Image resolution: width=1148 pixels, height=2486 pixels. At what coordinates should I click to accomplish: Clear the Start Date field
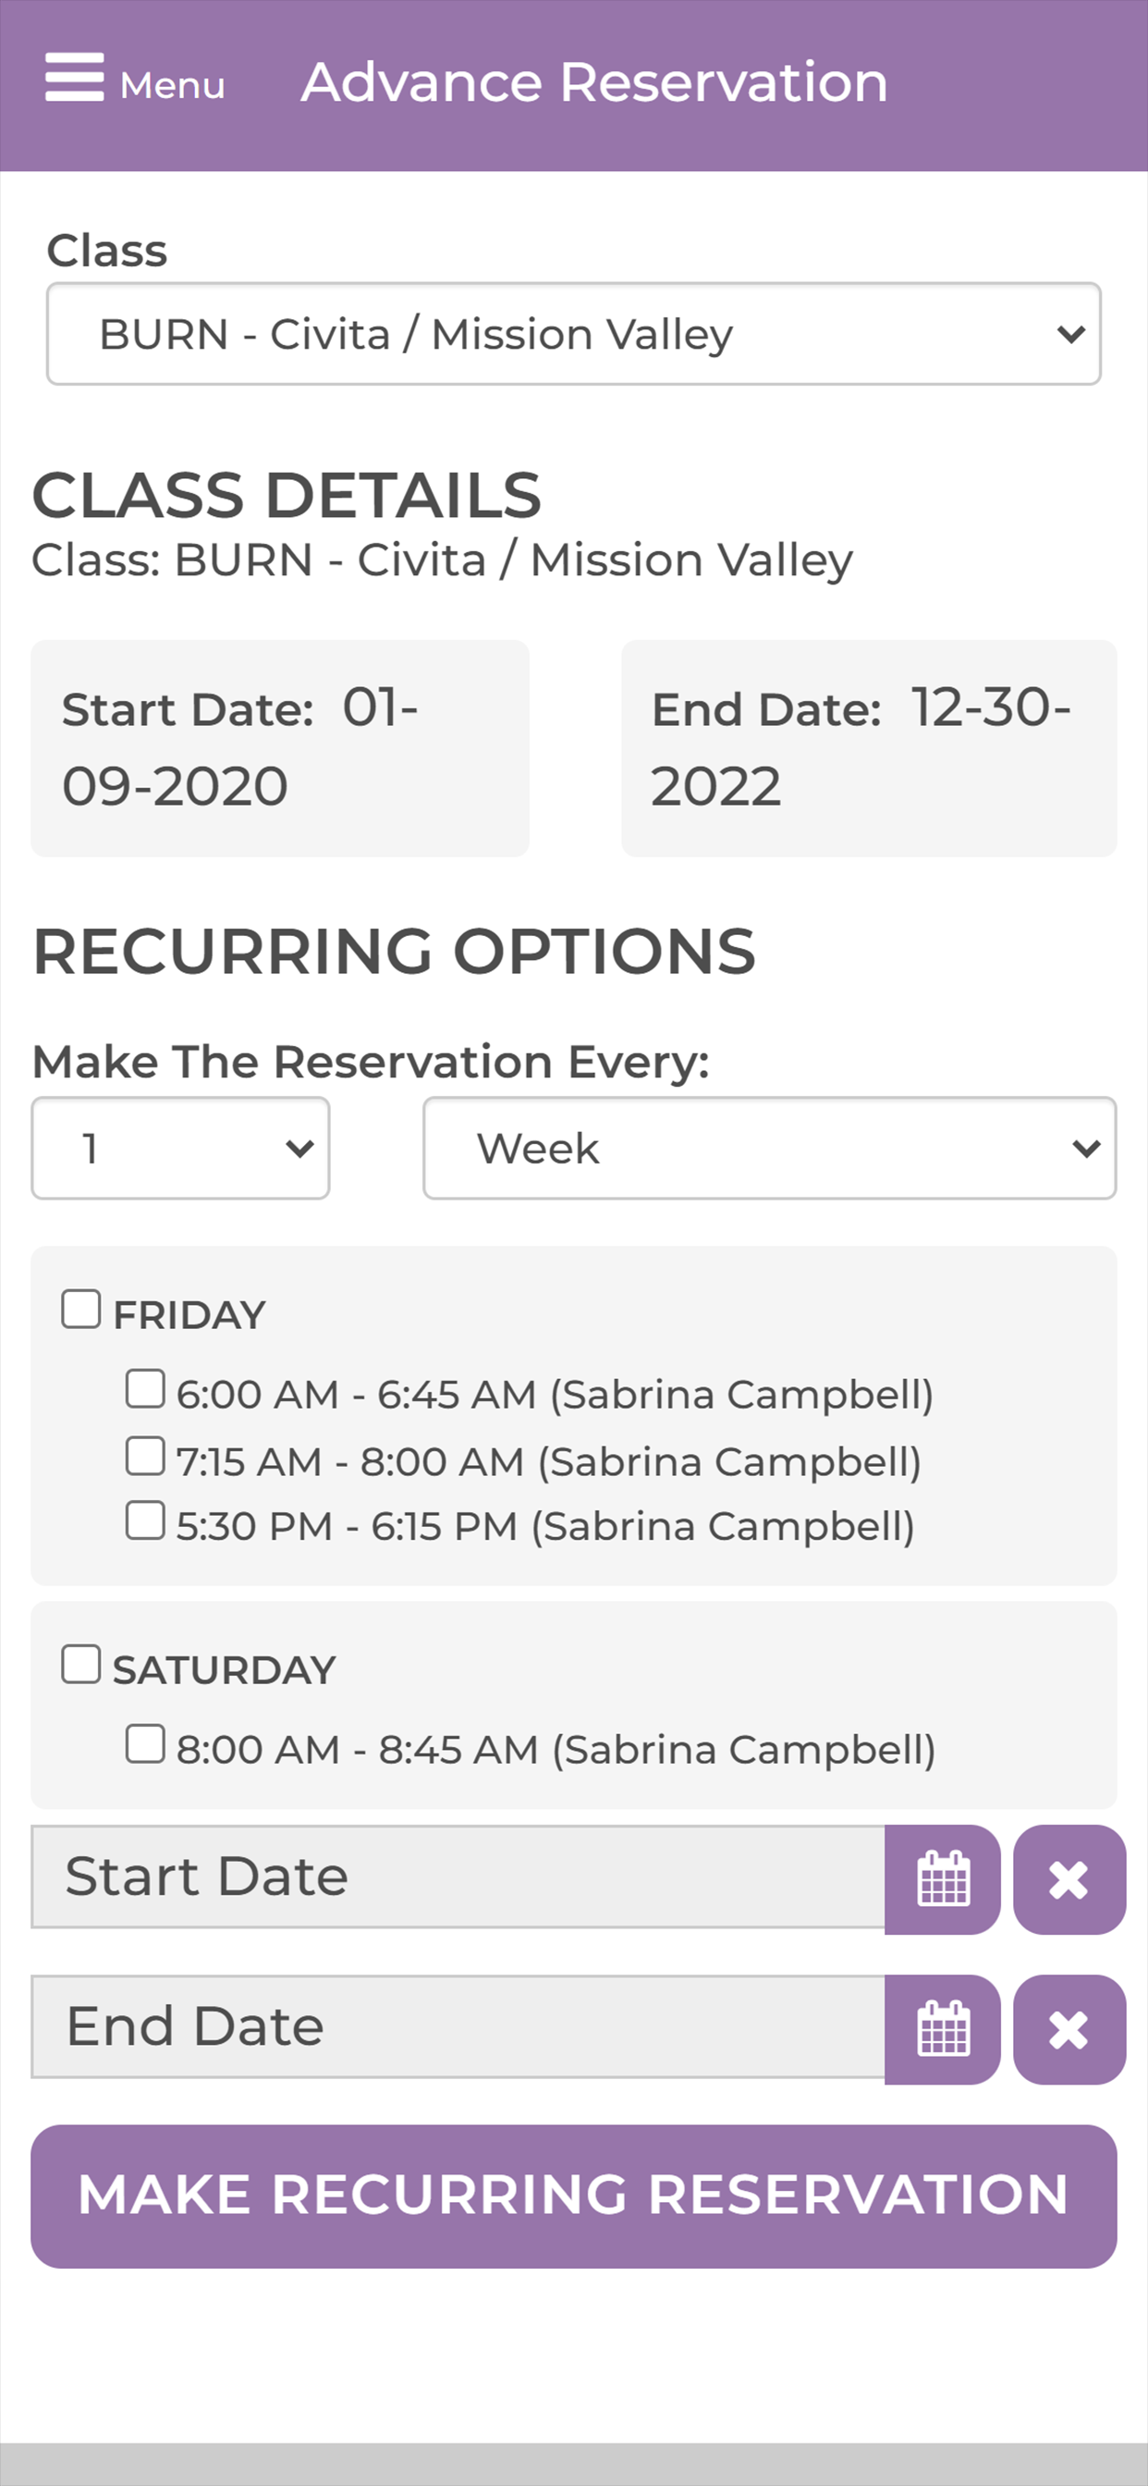[1069, 1879]
